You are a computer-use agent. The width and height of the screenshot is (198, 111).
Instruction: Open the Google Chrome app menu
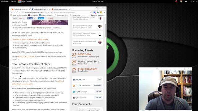25,2
